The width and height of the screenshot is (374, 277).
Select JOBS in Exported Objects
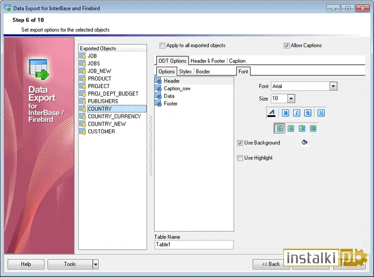pos(94,64)
